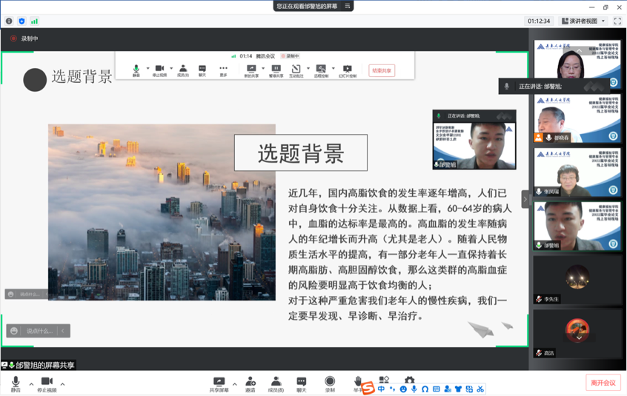Select 张凤瑞 participant video thumbnail
Viewport: 627px width, 396px height.
(577, 172)
